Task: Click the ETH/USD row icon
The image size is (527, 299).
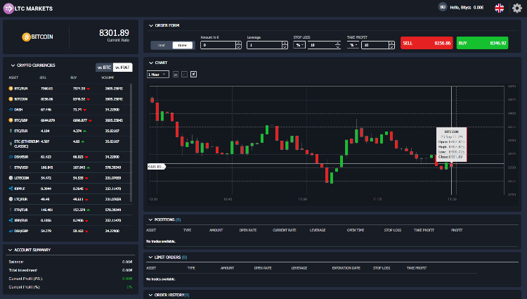Action: (11, 167)
